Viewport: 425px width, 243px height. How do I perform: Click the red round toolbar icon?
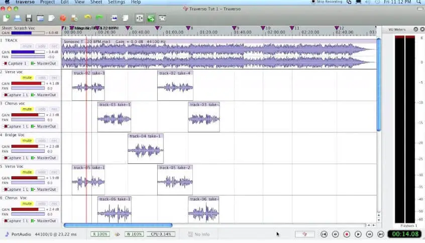[63, 18]
